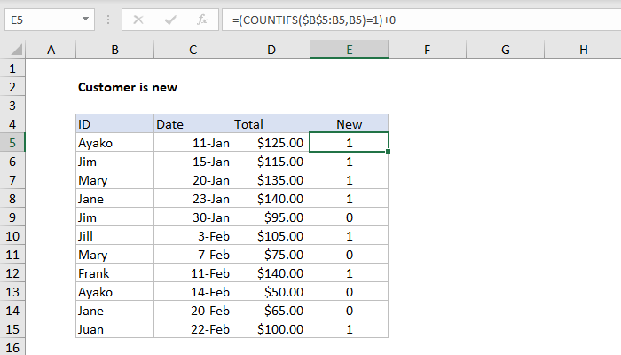Click the cell containing Frank
Image resolution: width=621 pixels, height=355 pixels.
(114, 272)
